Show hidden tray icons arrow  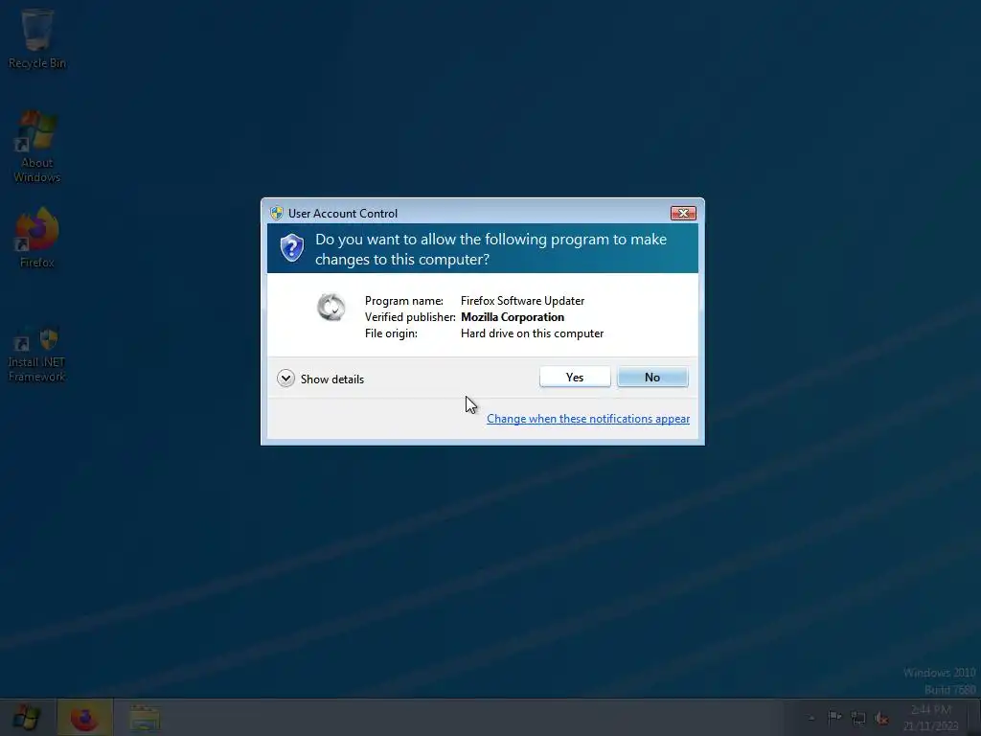(810, 718)
